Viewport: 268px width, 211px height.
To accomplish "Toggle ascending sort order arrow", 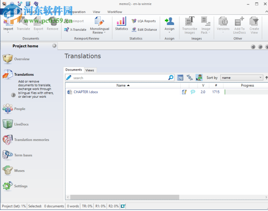I will tap(266, 78).
